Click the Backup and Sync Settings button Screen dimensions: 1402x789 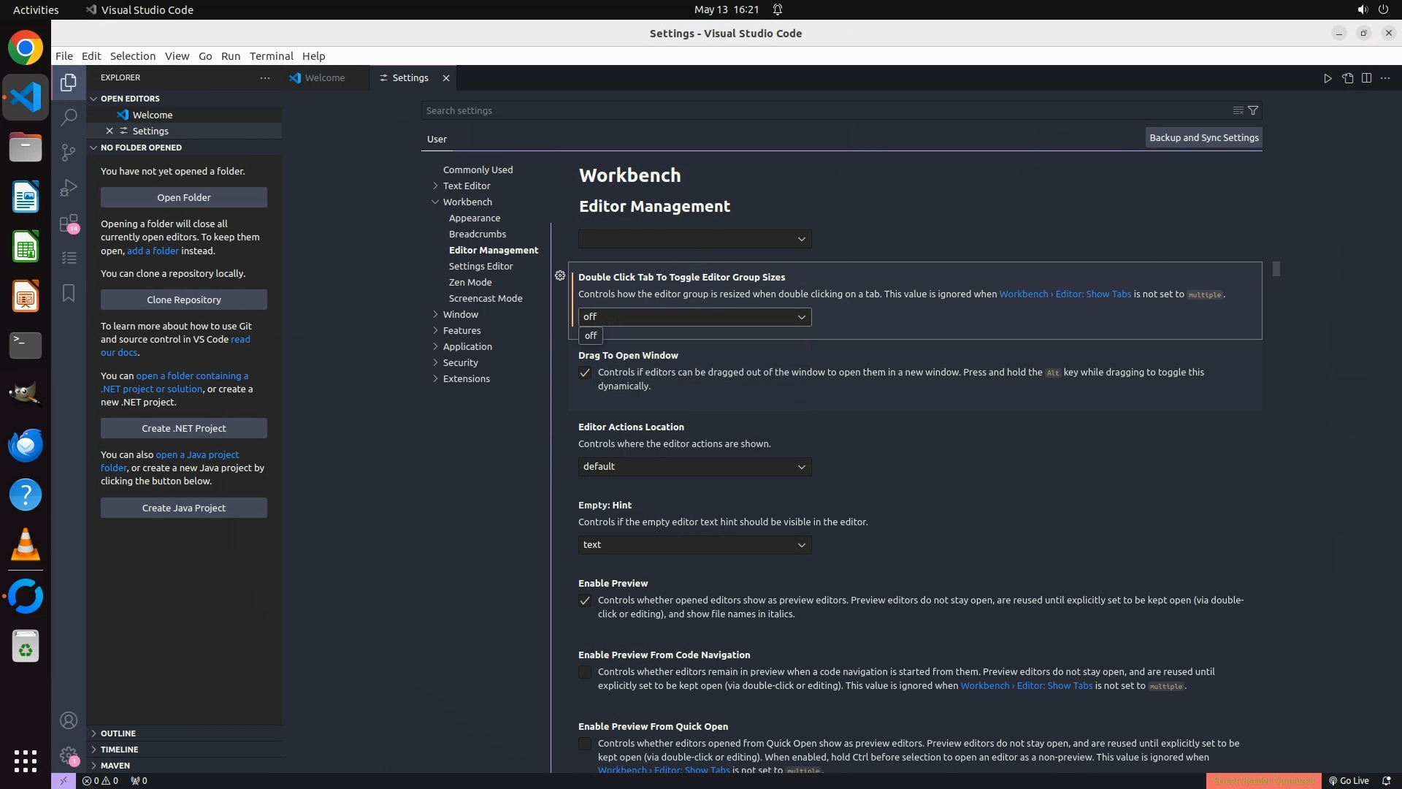click(1203, 137)
